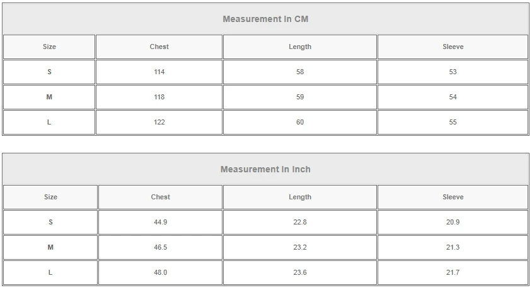Click size M row label in CM table
Viewport: 532px width, 288px height.
click(x=49, y=97)
